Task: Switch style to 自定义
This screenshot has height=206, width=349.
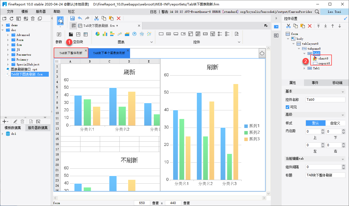Action: (335, 123)
